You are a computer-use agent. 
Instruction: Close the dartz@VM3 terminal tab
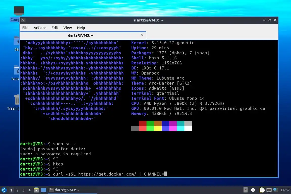(142, 35)
